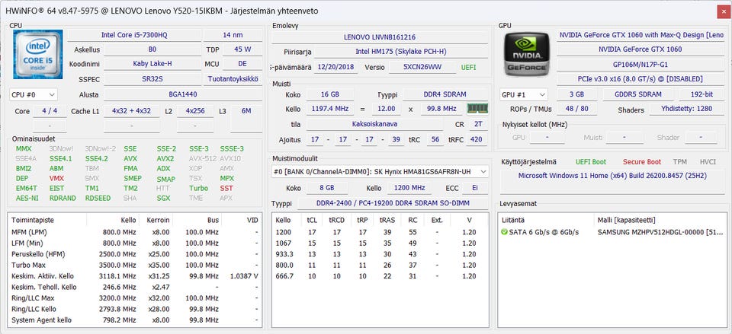Select the Ring/LLC Max row
732x334 pixels.
point(136,298)
